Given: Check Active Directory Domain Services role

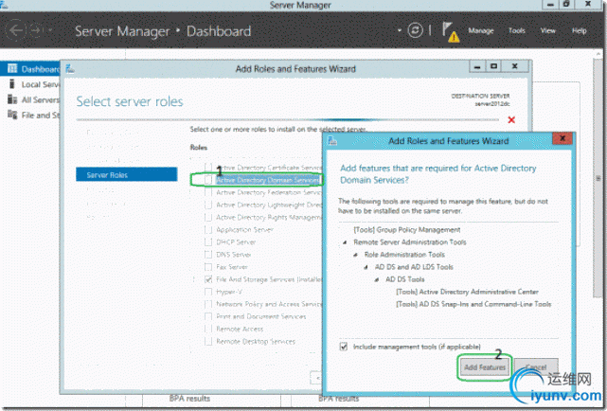Looking at the screenshot, I should 208,180.
